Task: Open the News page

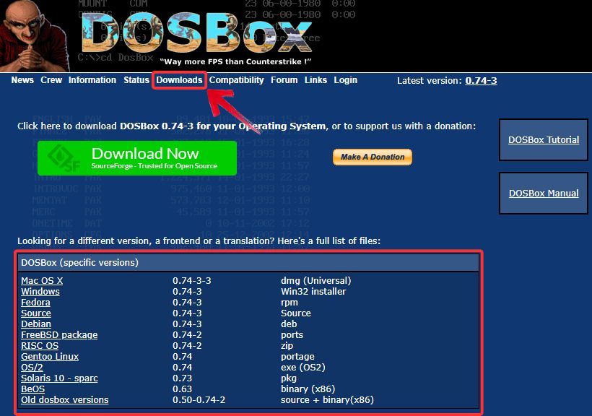Action: (x=22, y=80)
